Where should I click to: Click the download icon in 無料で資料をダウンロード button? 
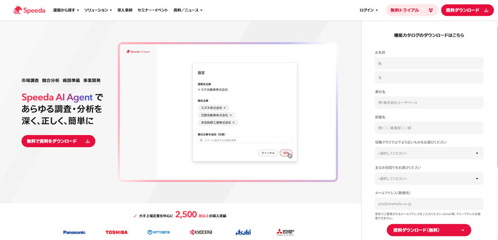pos(87,141)
